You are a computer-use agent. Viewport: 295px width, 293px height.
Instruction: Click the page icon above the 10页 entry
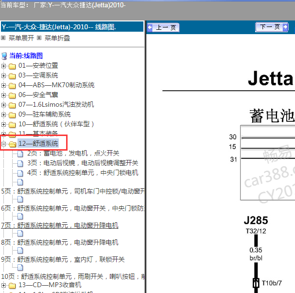pos(20,267)
